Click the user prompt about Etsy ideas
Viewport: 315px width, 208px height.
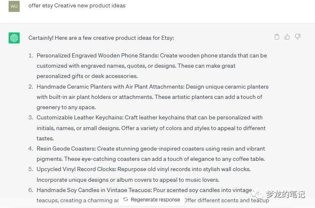tap(77, 6)
